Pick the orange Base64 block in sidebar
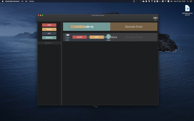Screen dimensions: 194x121 coord(49,29)
